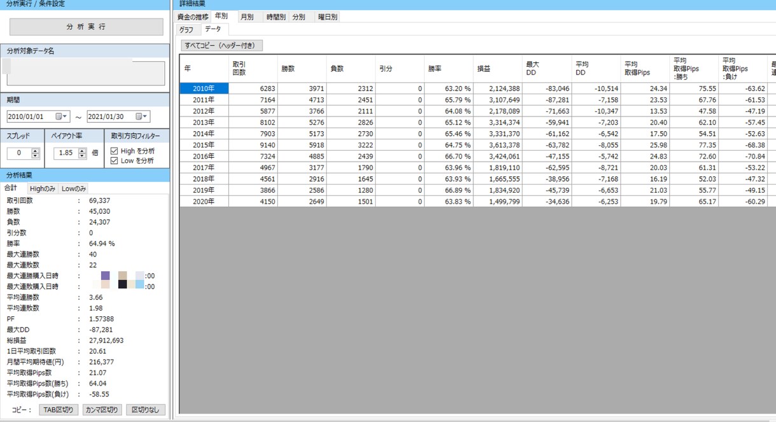
Task: Click the ペイアウト率 value field 1.85
Action: [x=66, y=153]
